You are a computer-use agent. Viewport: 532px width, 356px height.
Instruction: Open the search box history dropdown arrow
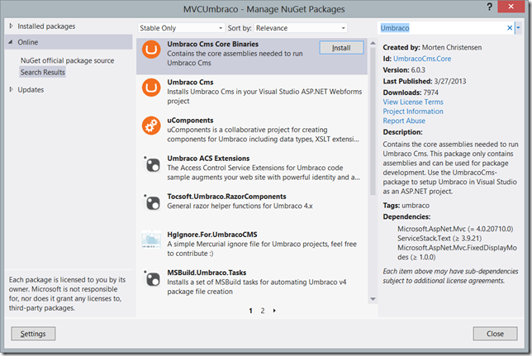[x=518, y=28]
